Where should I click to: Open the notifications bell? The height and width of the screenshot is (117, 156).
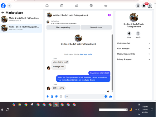pos(144,6)
